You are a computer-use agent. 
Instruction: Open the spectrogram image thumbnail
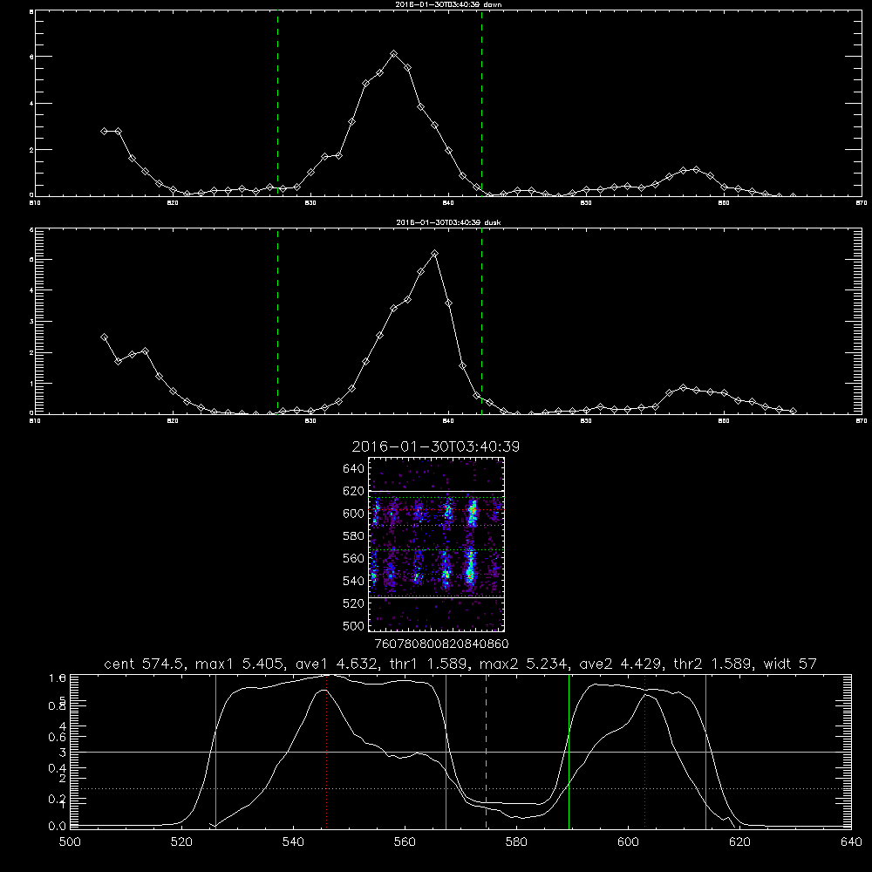click(436, 544)
